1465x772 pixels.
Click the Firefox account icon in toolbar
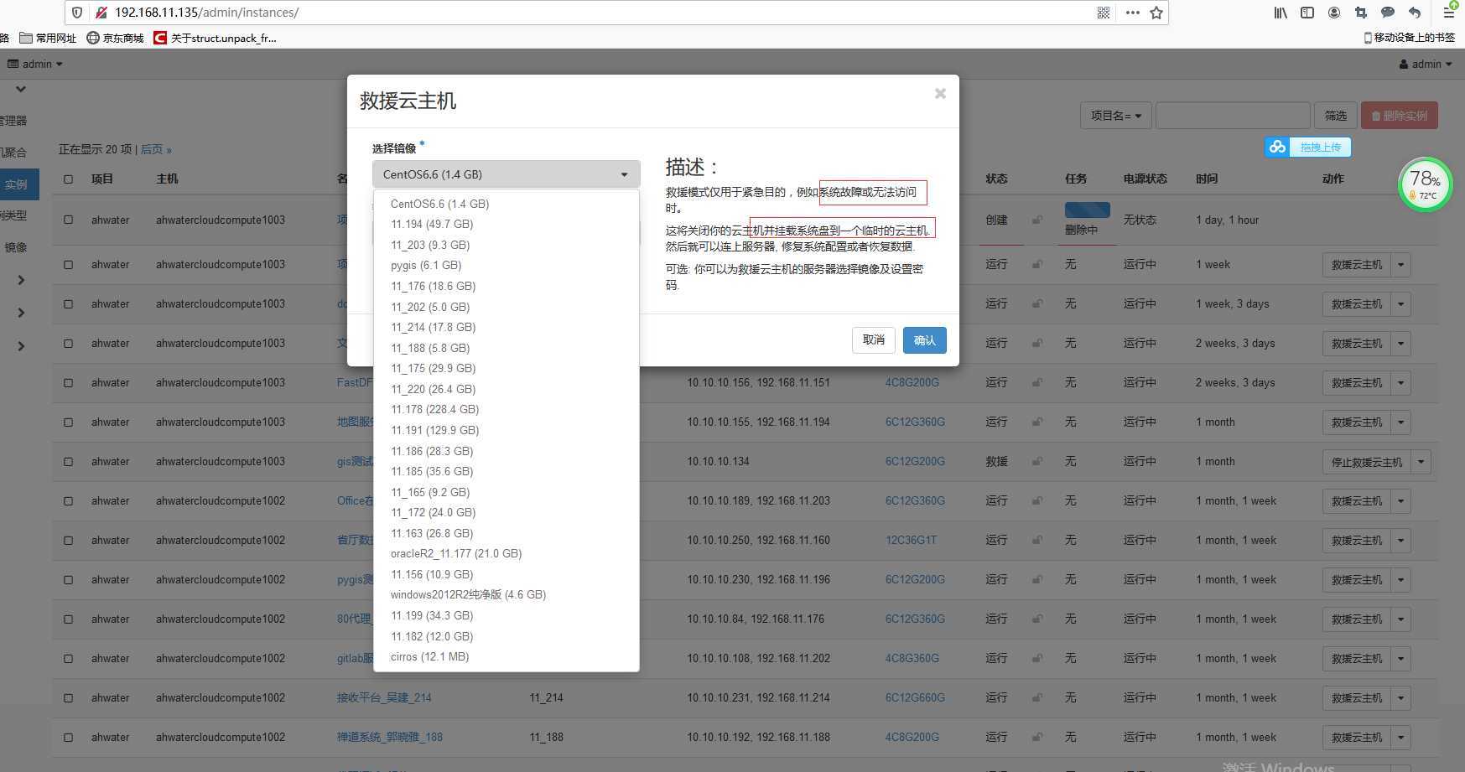[x=1334, y=13]
